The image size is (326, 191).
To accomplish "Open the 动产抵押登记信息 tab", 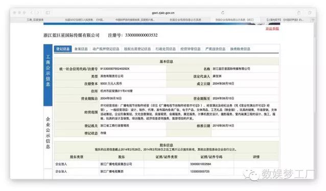I will [x=106, y=49].
